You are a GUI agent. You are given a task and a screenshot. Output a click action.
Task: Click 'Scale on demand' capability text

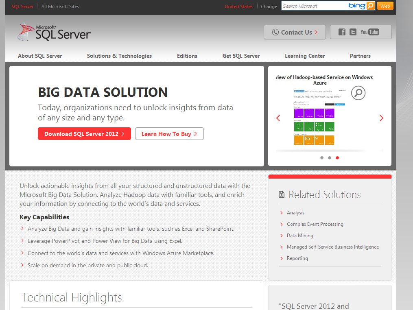coord(88,266)
